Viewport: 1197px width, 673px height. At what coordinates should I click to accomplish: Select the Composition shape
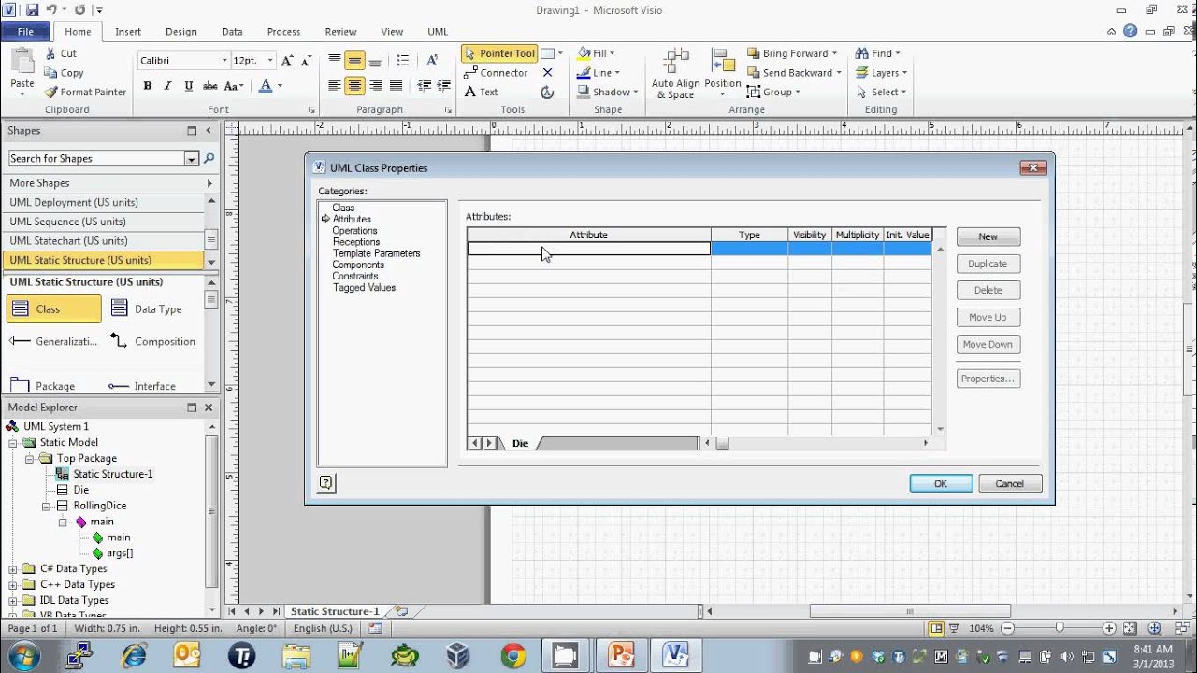click(x=152, y=341)
